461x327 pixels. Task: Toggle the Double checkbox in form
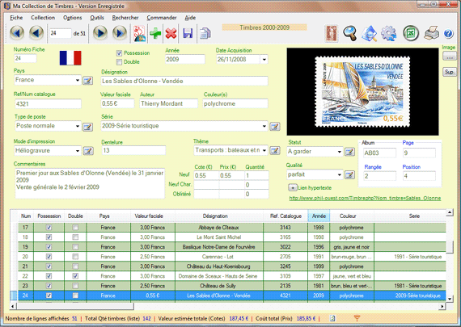coord(119,62)
